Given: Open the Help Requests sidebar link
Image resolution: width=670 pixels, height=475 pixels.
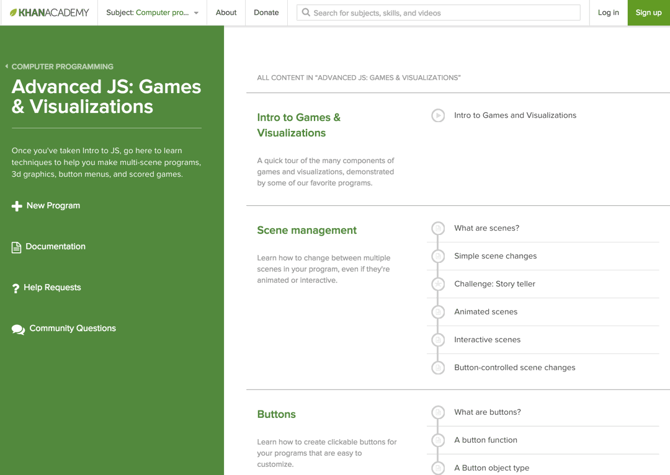Looking at the screenshot, I should tap(52, 288).
